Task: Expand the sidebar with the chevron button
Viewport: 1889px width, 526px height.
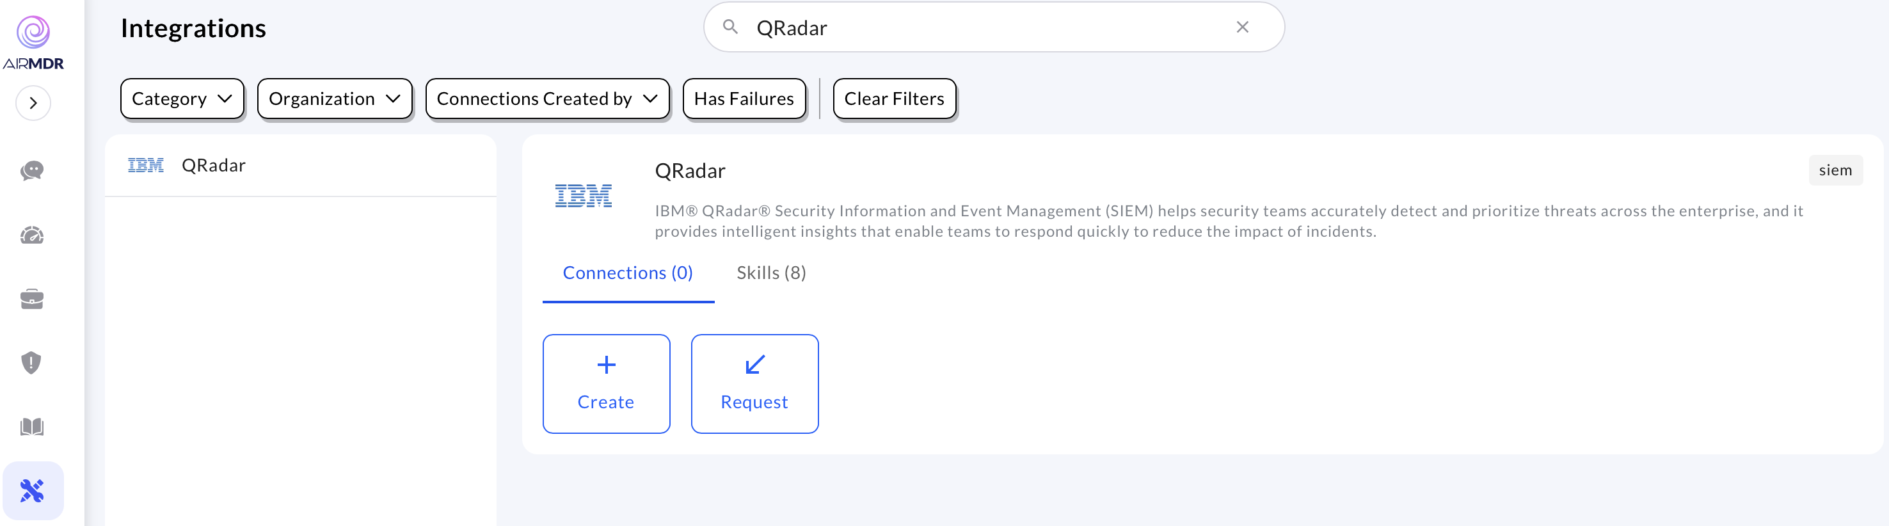Action: click(x=33, y=103)
